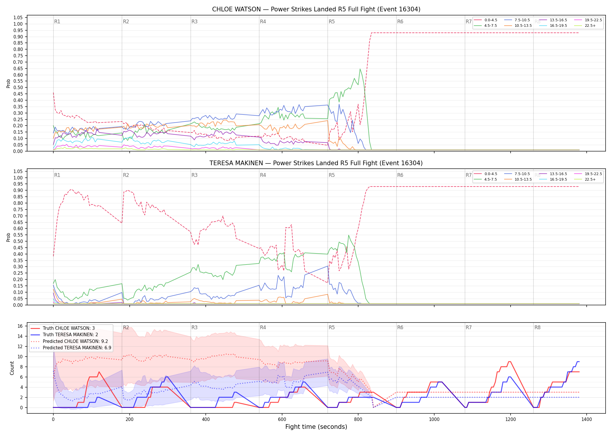Click the CHLOE WATSON Power Strikes chart title
This screenshot has width=612, height=437.
316,9
